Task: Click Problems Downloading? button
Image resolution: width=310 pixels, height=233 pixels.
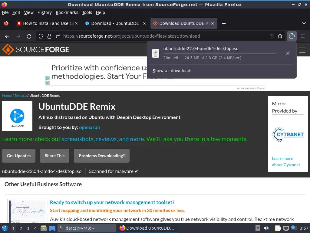Action: click(102, 156)
